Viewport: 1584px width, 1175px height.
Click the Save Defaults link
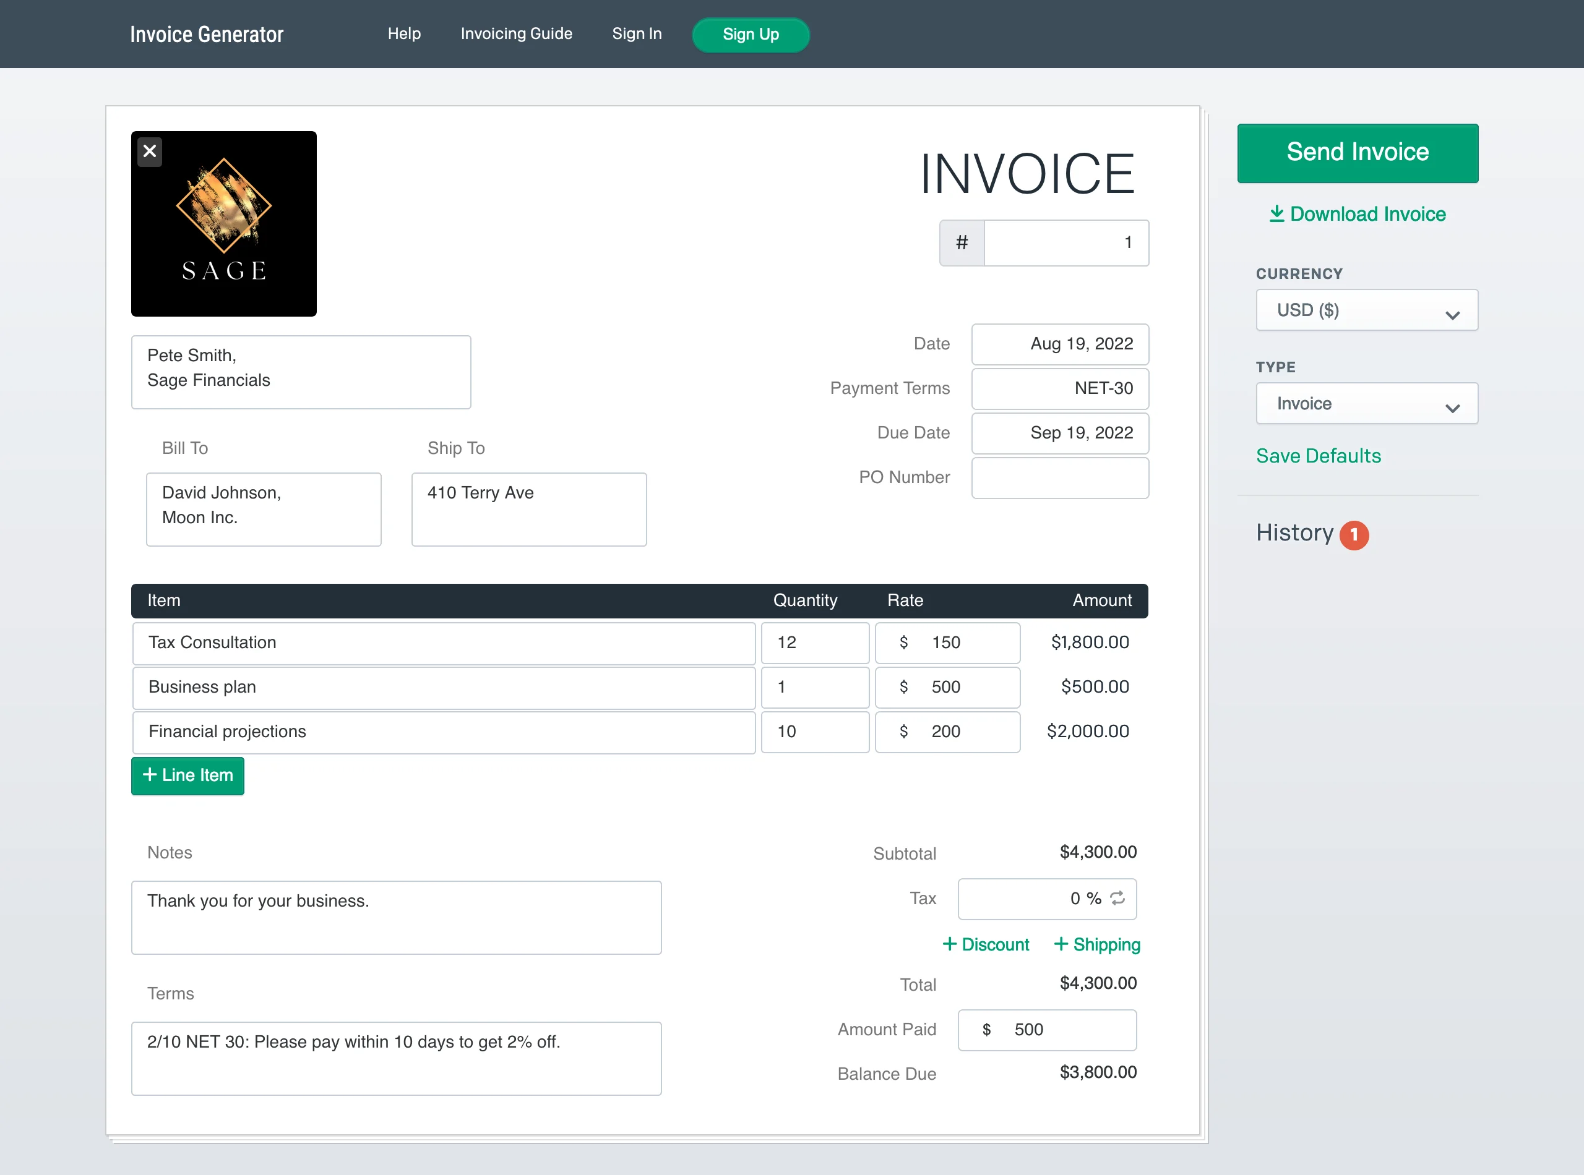1318,456
